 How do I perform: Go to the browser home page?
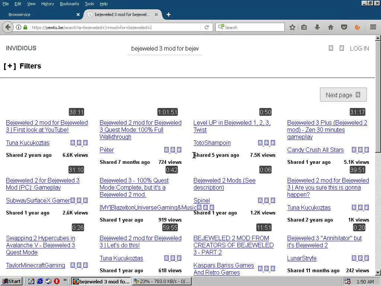tap(330, 27)
